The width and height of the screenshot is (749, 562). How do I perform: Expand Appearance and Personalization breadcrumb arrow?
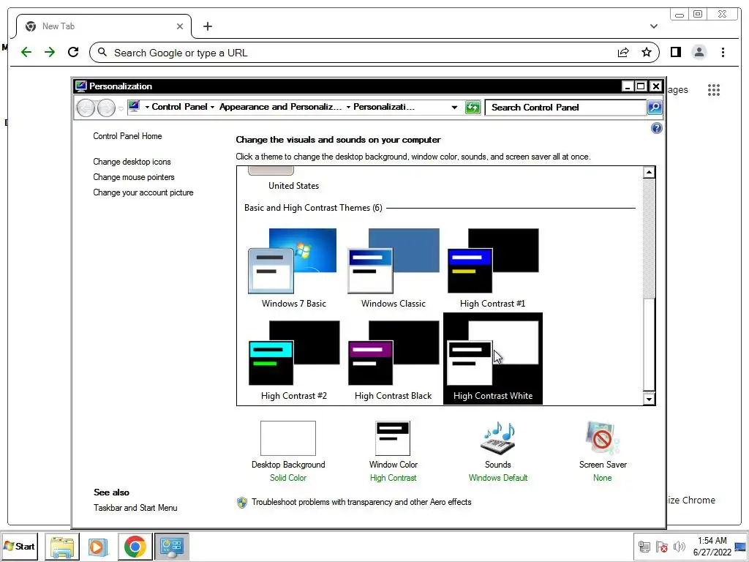coord(348,107)
